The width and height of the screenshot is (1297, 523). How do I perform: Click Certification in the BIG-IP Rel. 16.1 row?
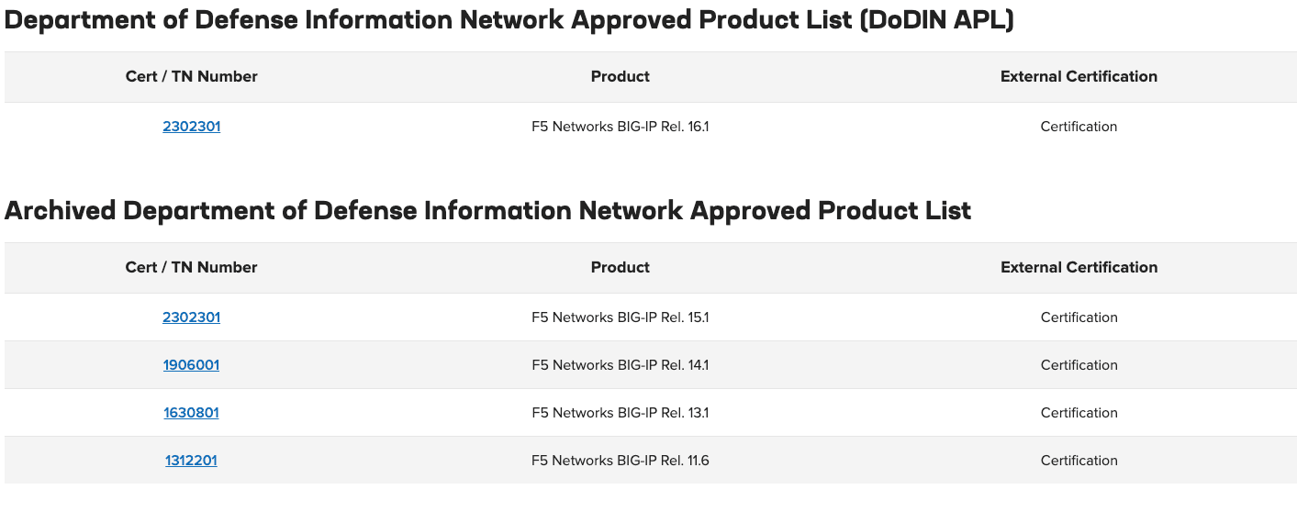click(1079, 127)
